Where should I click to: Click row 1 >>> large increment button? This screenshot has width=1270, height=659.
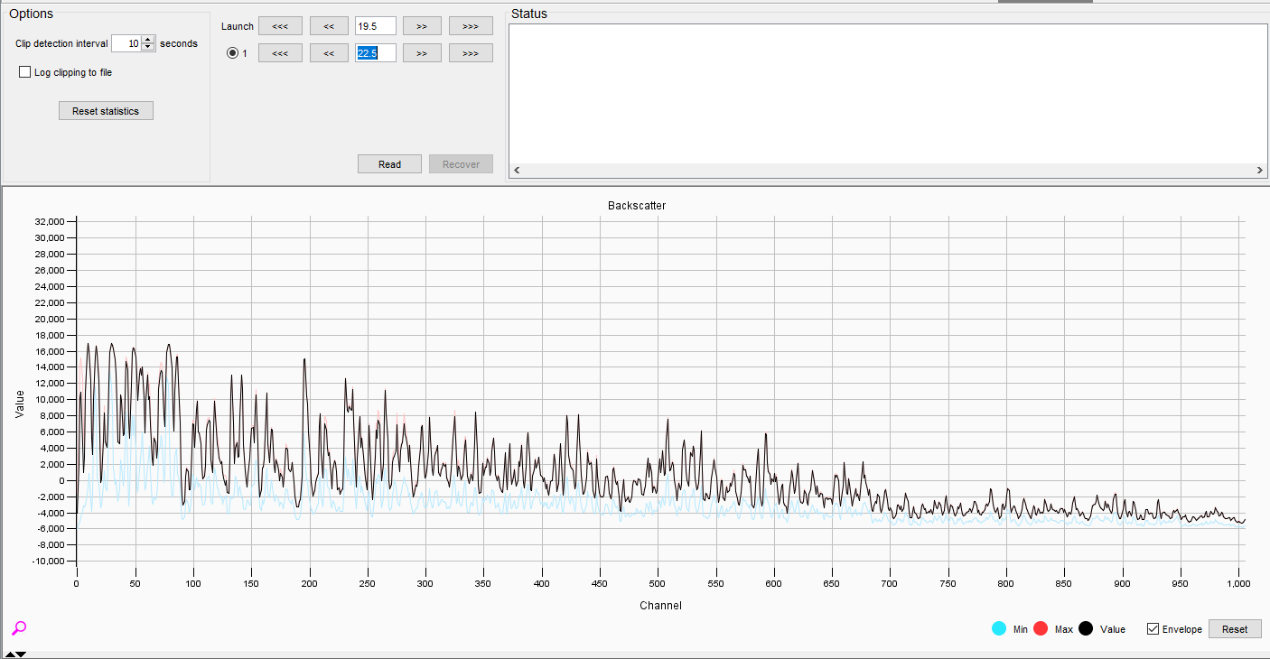tap(471, 53)
